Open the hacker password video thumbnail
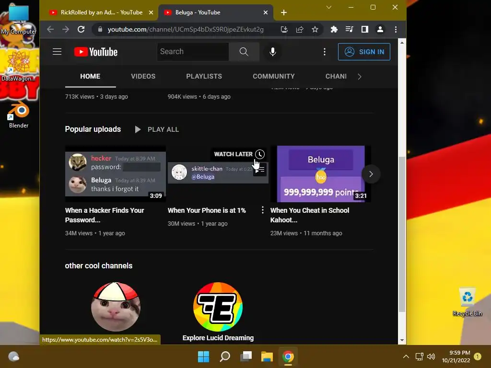Screen dimensions: 491x368 pyautogui.click(x=115, y=174)
